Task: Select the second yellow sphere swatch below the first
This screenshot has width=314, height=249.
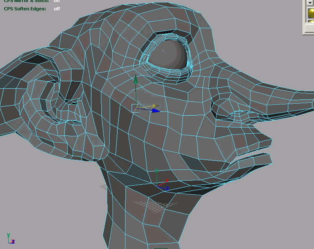Action: tap(311, 22)
